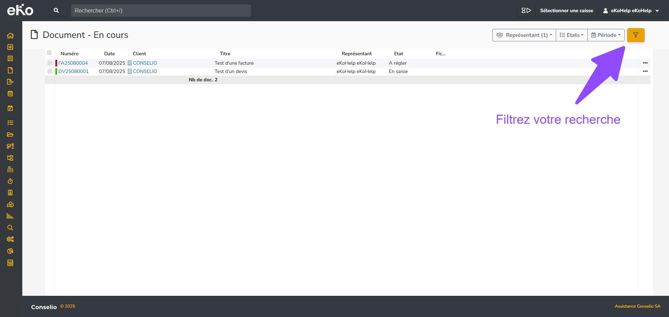Click the yellow filter funnel button
Image resolution: width=669 pixels, height=317 pixels.
click(636, 35)
